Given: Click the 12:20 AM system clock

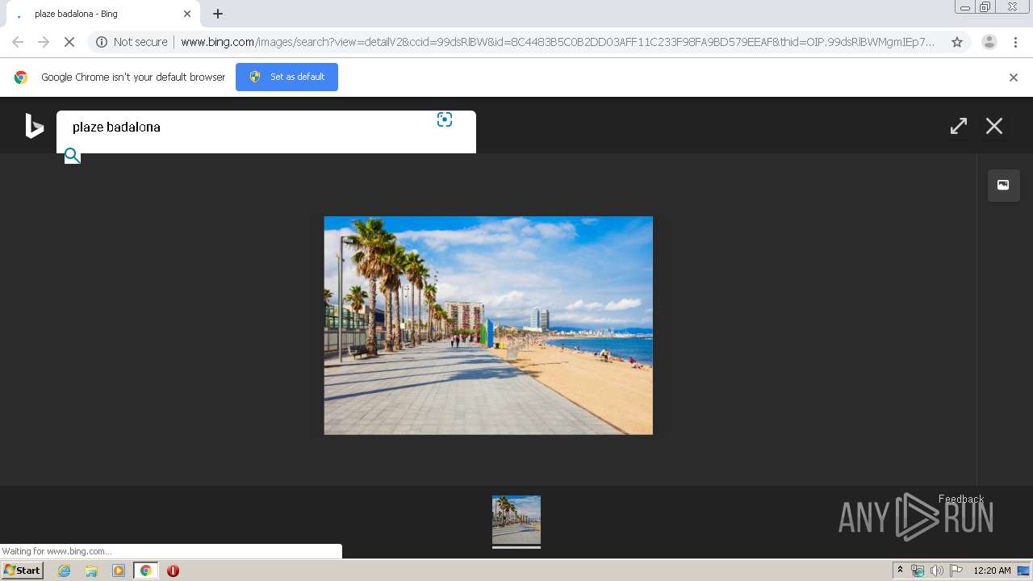Looking at the screenshot, I should click(x=992, y=571).
